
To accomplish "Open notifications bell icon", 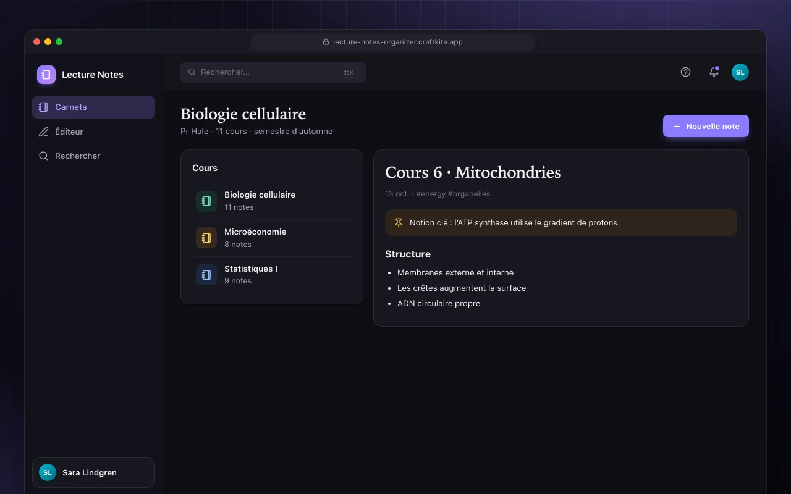I will (x=714, y=72).
